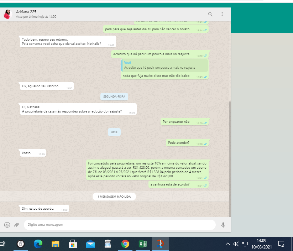Screen dimensions: 293x251
Task: Open Adriana 225 profile picture
Action: (7, 14)
